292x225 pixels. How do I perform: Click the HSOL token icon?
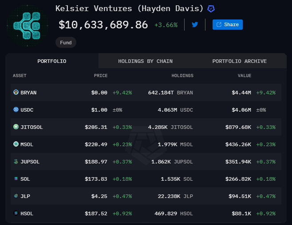pos(16,213)
